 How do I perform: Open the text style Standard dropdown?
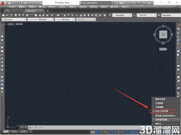pyautogui.click(x=122, y=15)
